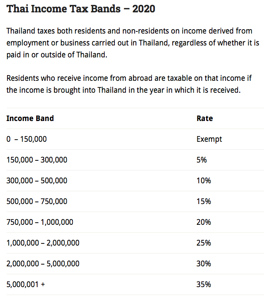268x303 pixels.
Task: Select the "5,000,001 +" band cell
Action: pos(26,284)
